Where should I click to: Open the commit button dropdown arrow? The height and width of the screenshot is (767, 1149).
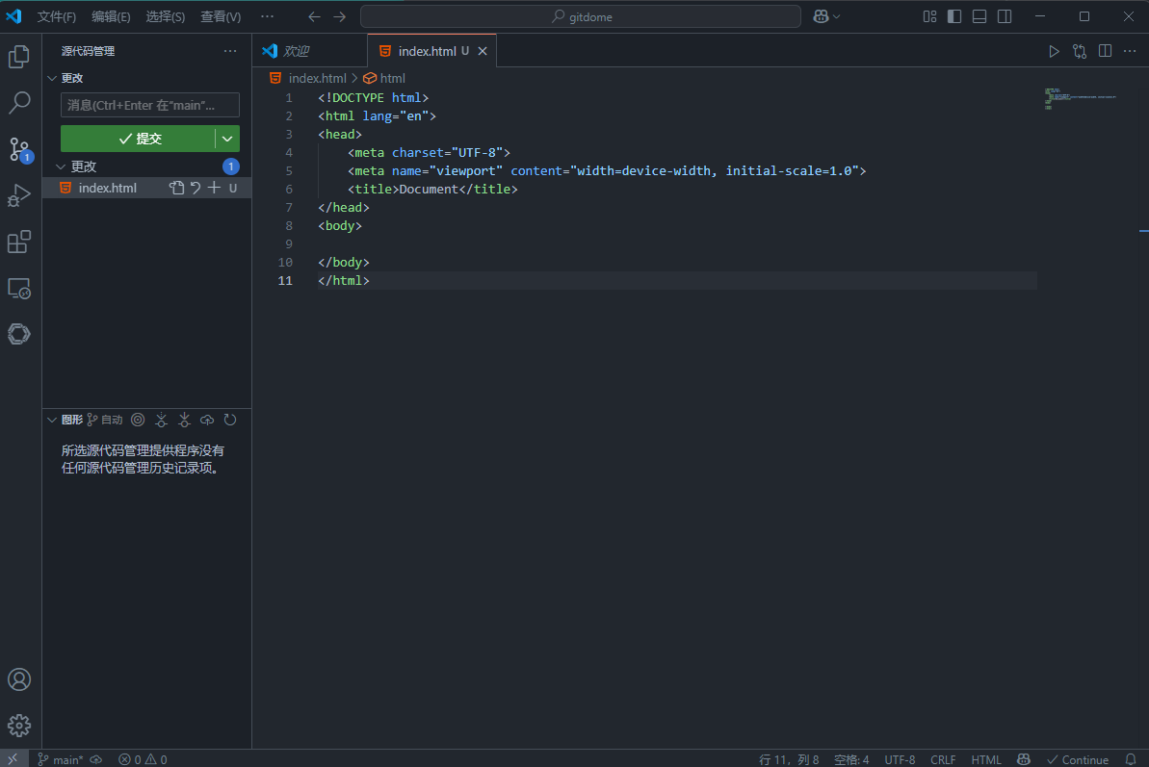click(x=228, y=139)
